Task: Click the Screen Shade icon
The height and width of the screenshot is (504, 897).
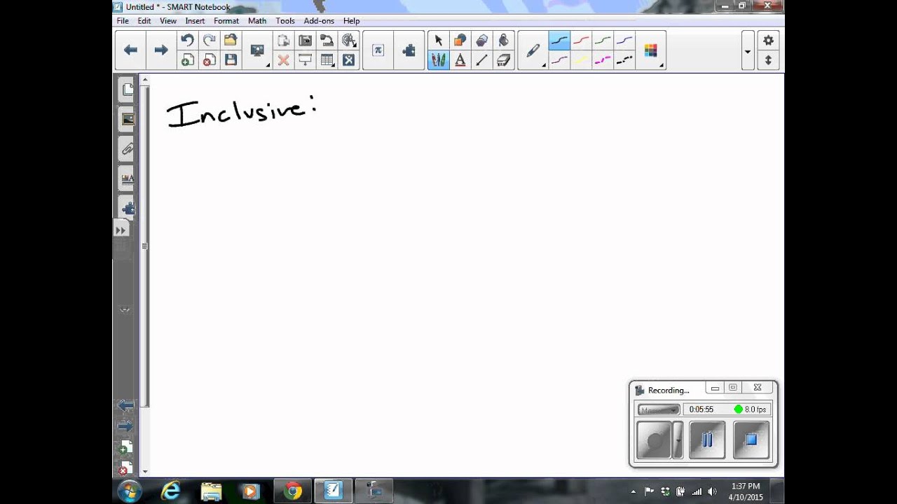Action: pos(306,61)
